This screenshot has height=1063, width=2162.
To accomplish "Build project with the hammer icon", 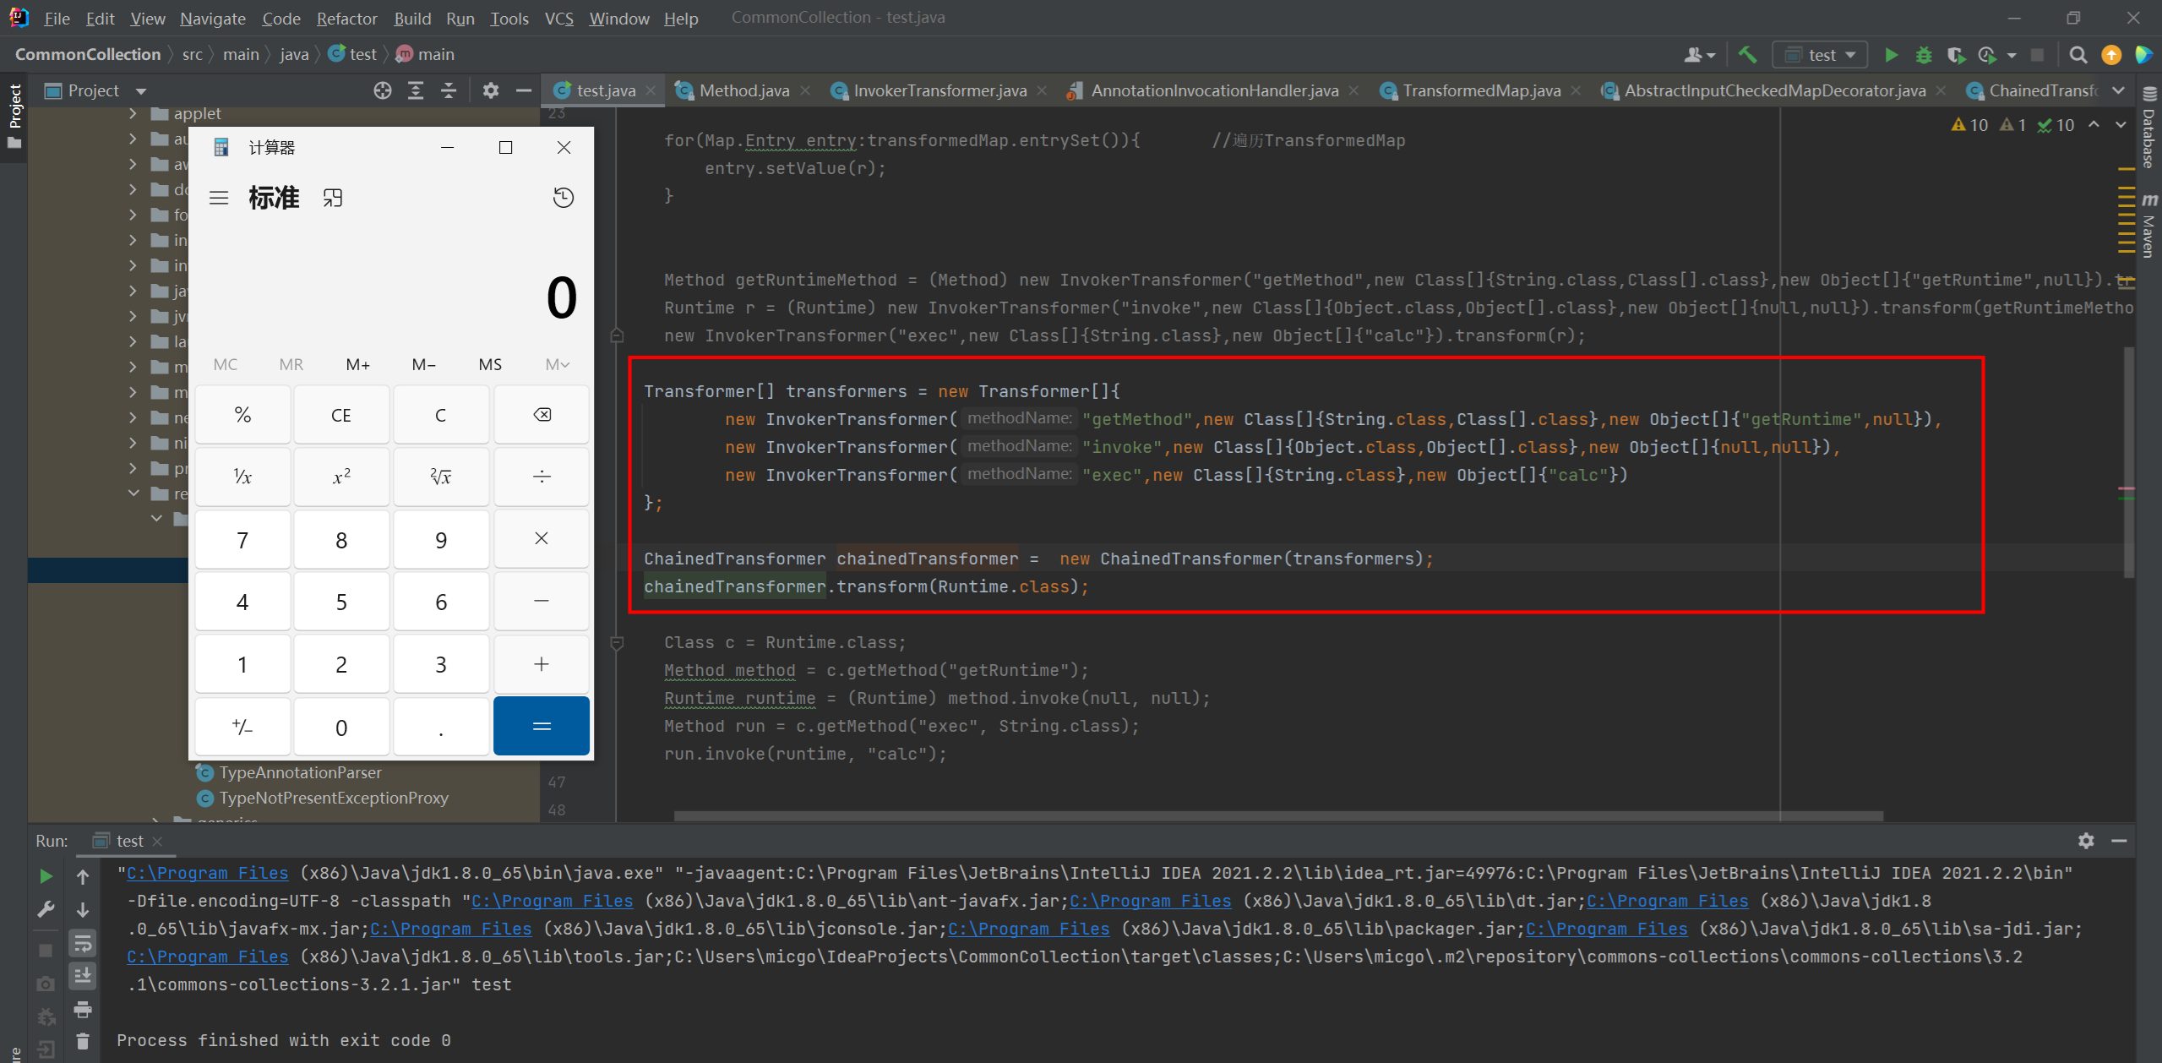I will (x=1747, y=55).
